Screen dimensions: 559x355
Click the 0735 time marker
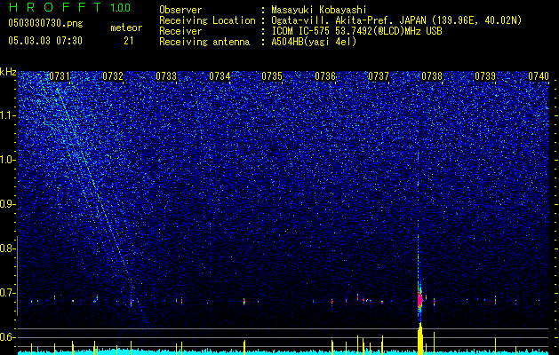click(272, 76)
